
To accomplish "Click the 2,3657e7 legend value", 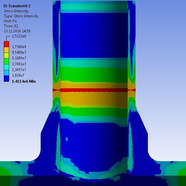I will (19, 70).
